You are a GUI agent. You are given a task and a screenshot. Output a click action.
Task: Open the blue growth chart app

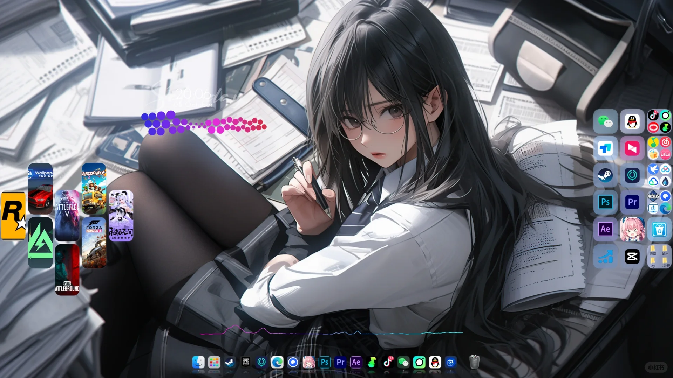[x=605, y=256]
